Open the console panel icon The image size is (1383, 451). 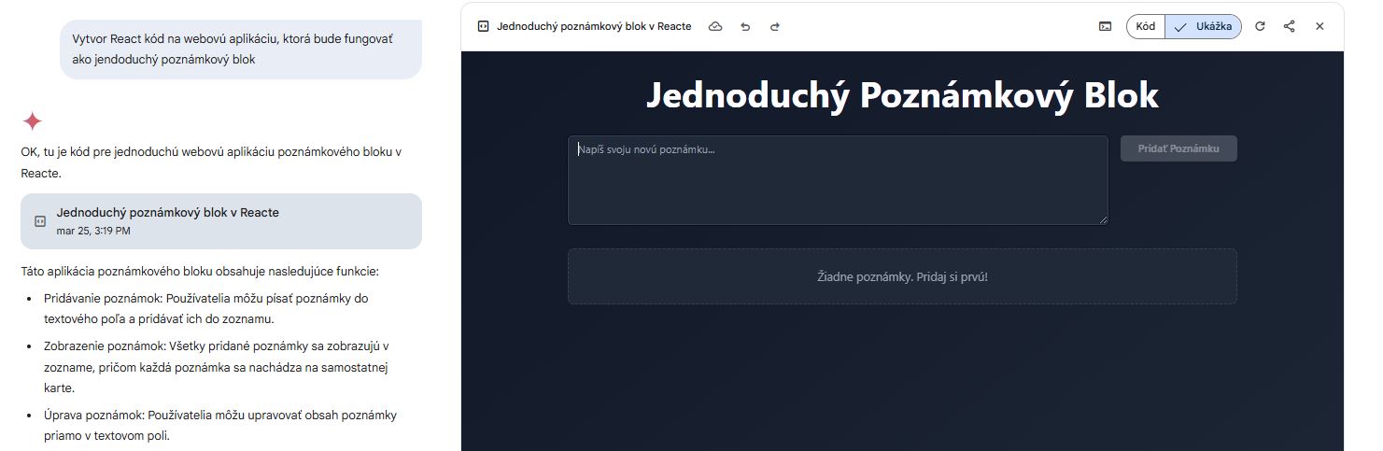point(1105,27)
